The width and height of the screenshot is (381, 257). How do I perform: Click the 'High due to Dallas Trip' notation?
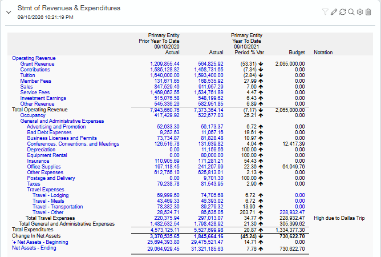click(x=339, y=218)
